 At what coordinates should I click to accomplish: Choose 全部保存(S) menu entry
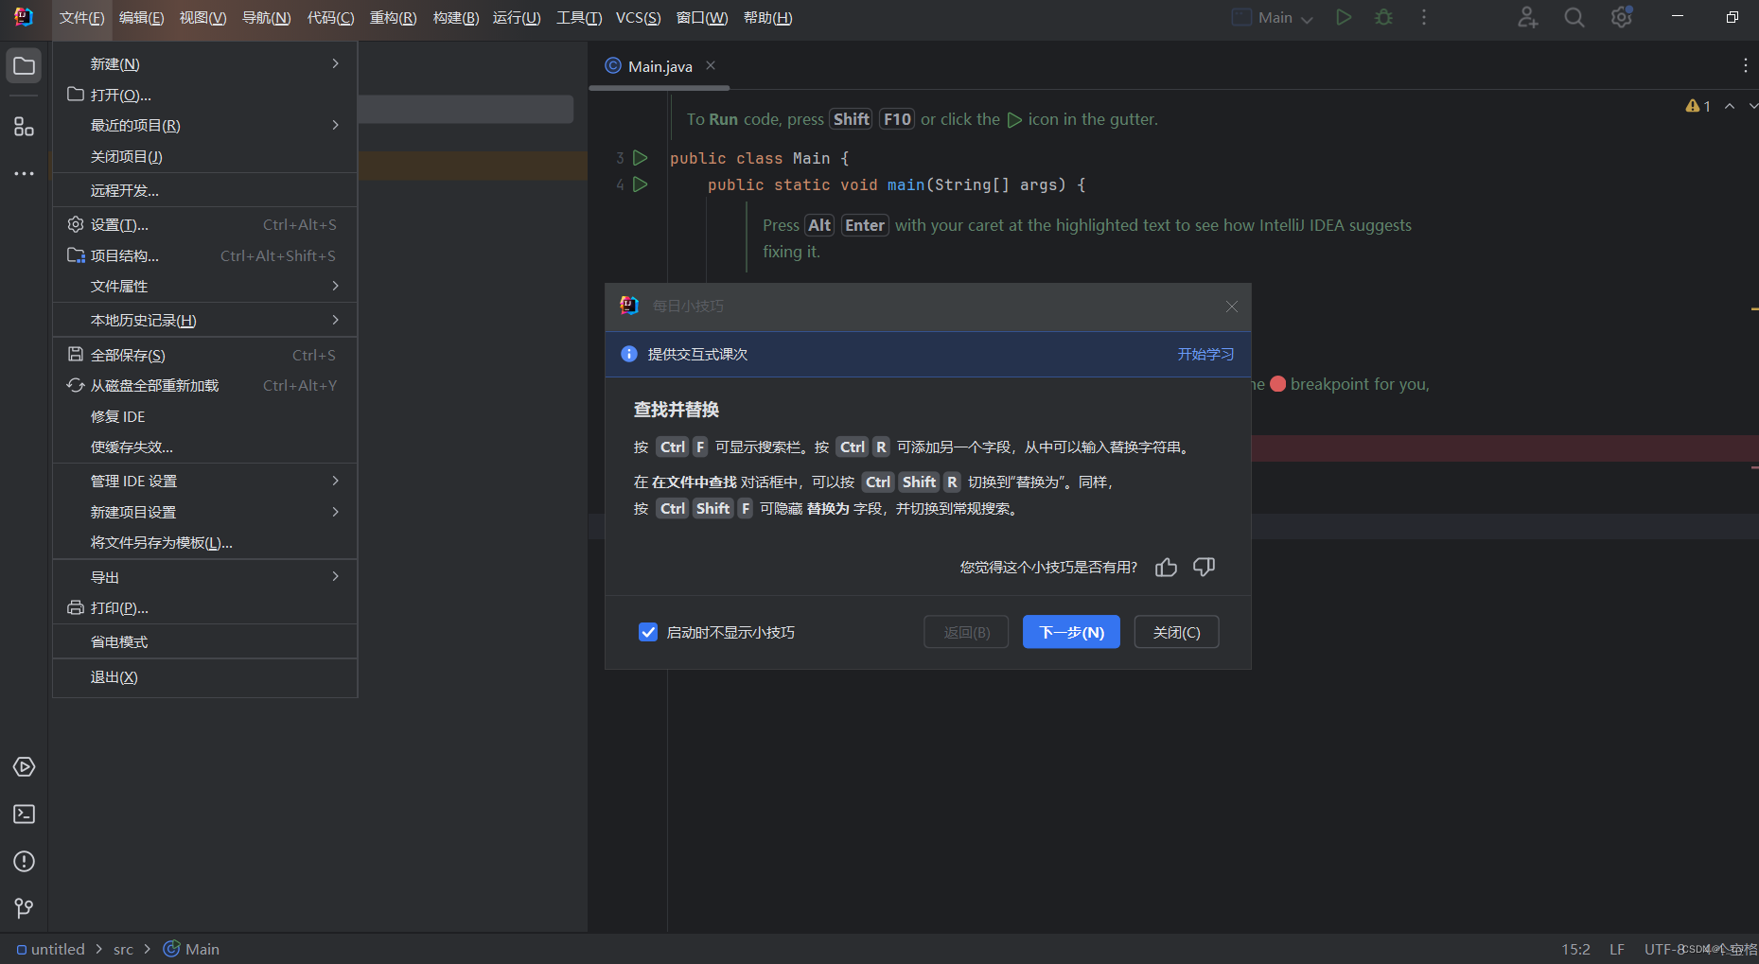pos(204,355)
